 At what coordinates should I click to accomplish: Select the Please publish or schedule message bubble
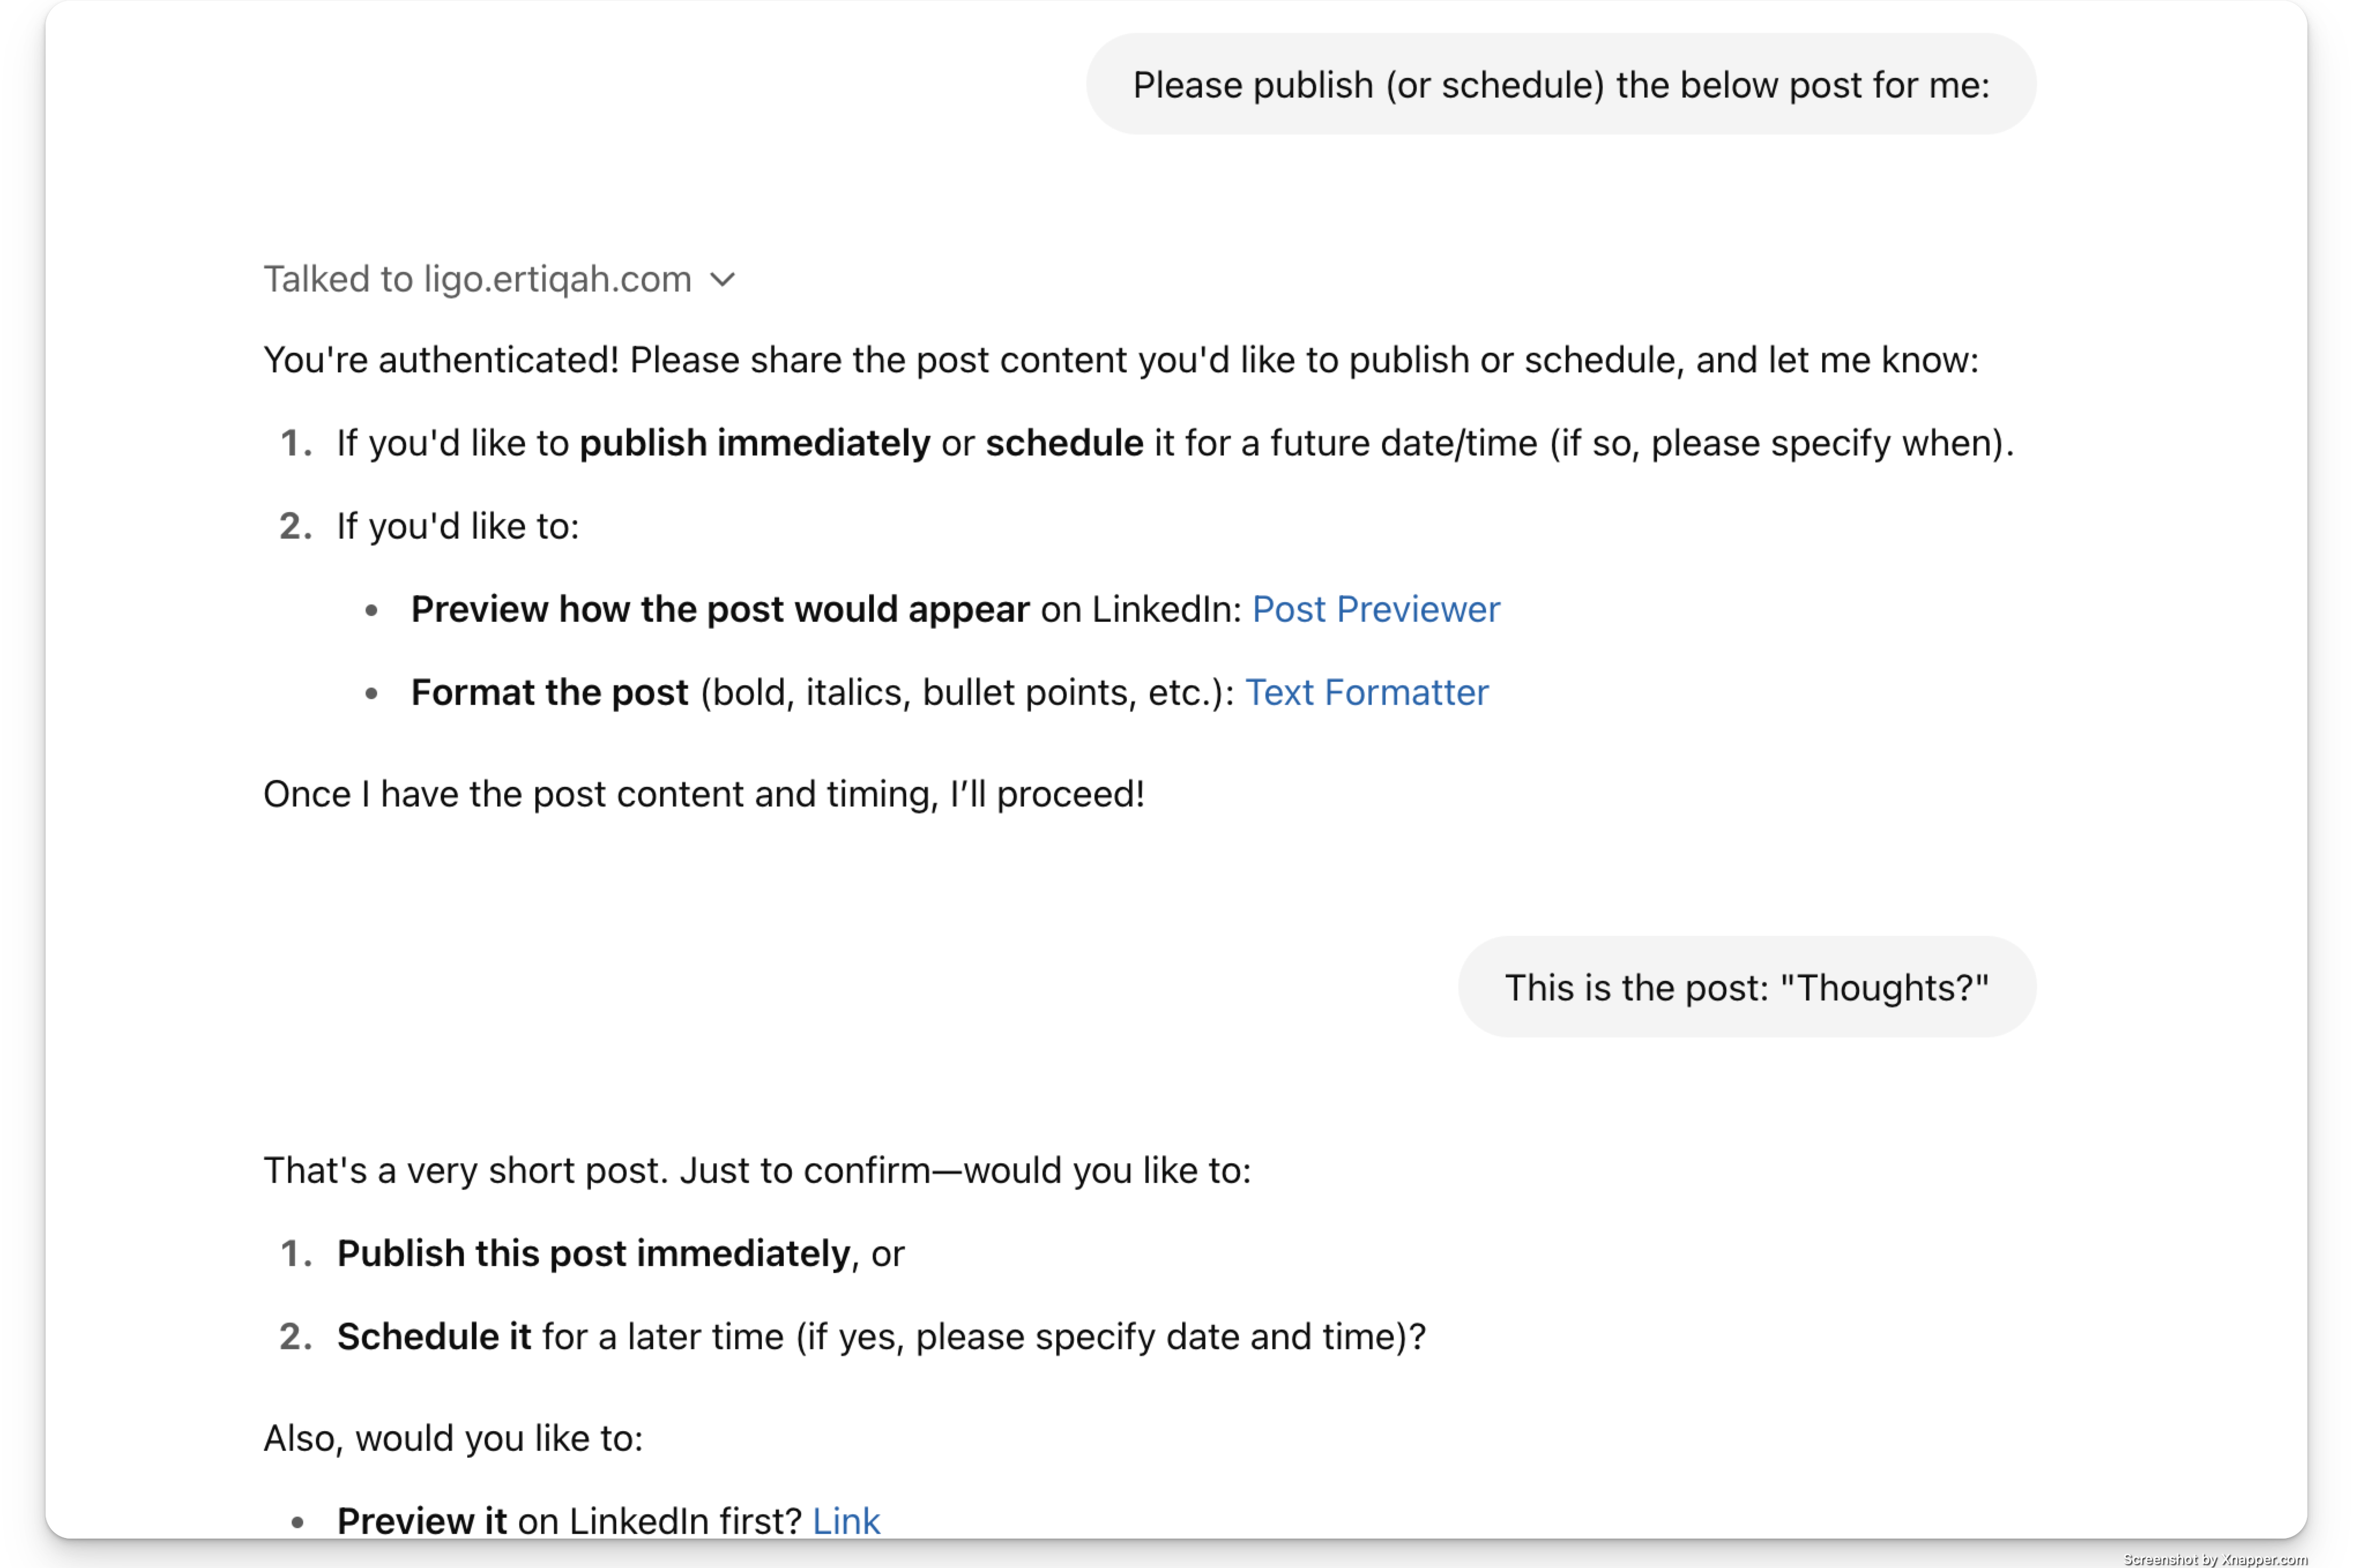coord(1561,85)
